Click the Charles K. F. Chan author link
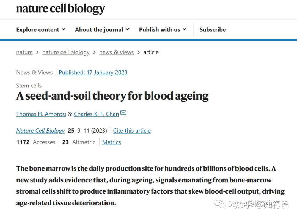 (x=96, y=114)
